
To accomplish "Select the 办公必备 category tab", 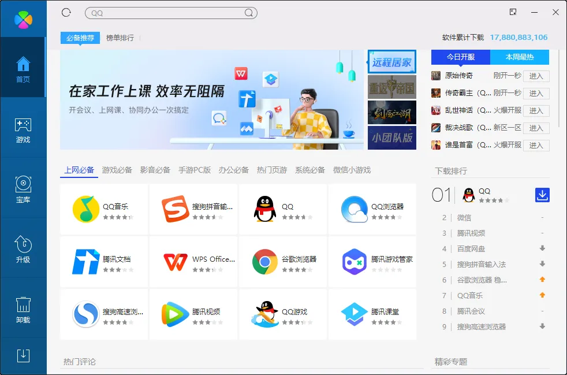I will click(234, 170).
